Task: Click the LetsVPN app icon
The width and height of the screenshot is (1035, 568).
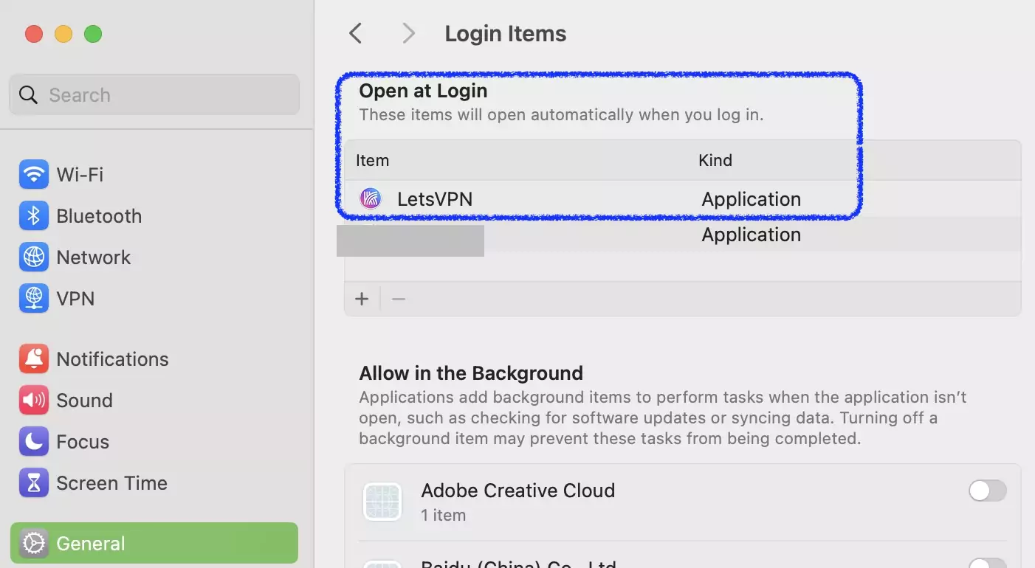Action: pos(371,199)
